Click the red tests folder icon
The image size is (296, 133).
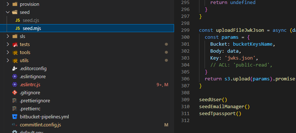click(15, 45)
